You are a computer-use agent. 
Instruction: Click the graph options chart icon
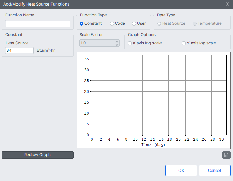click(226, 155)
